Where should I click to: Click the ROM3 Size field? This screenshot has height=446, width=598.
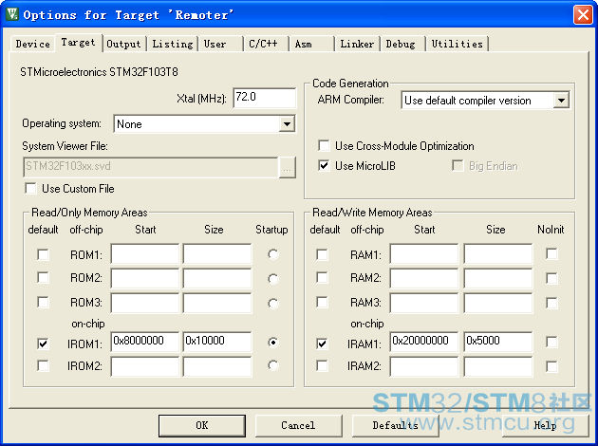(x=217, y=303)
